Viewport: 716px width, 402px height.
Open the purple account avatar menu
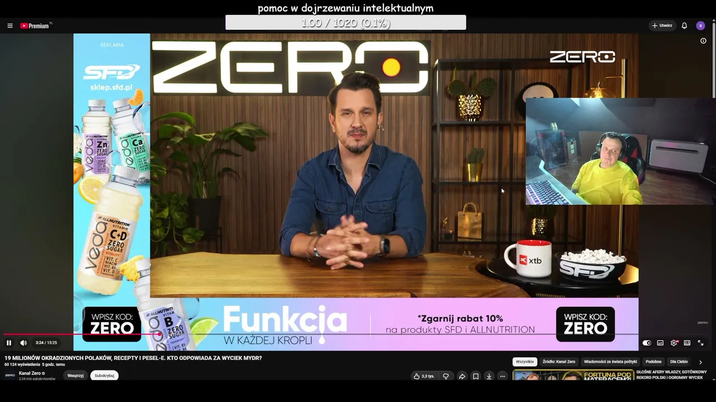700,26
